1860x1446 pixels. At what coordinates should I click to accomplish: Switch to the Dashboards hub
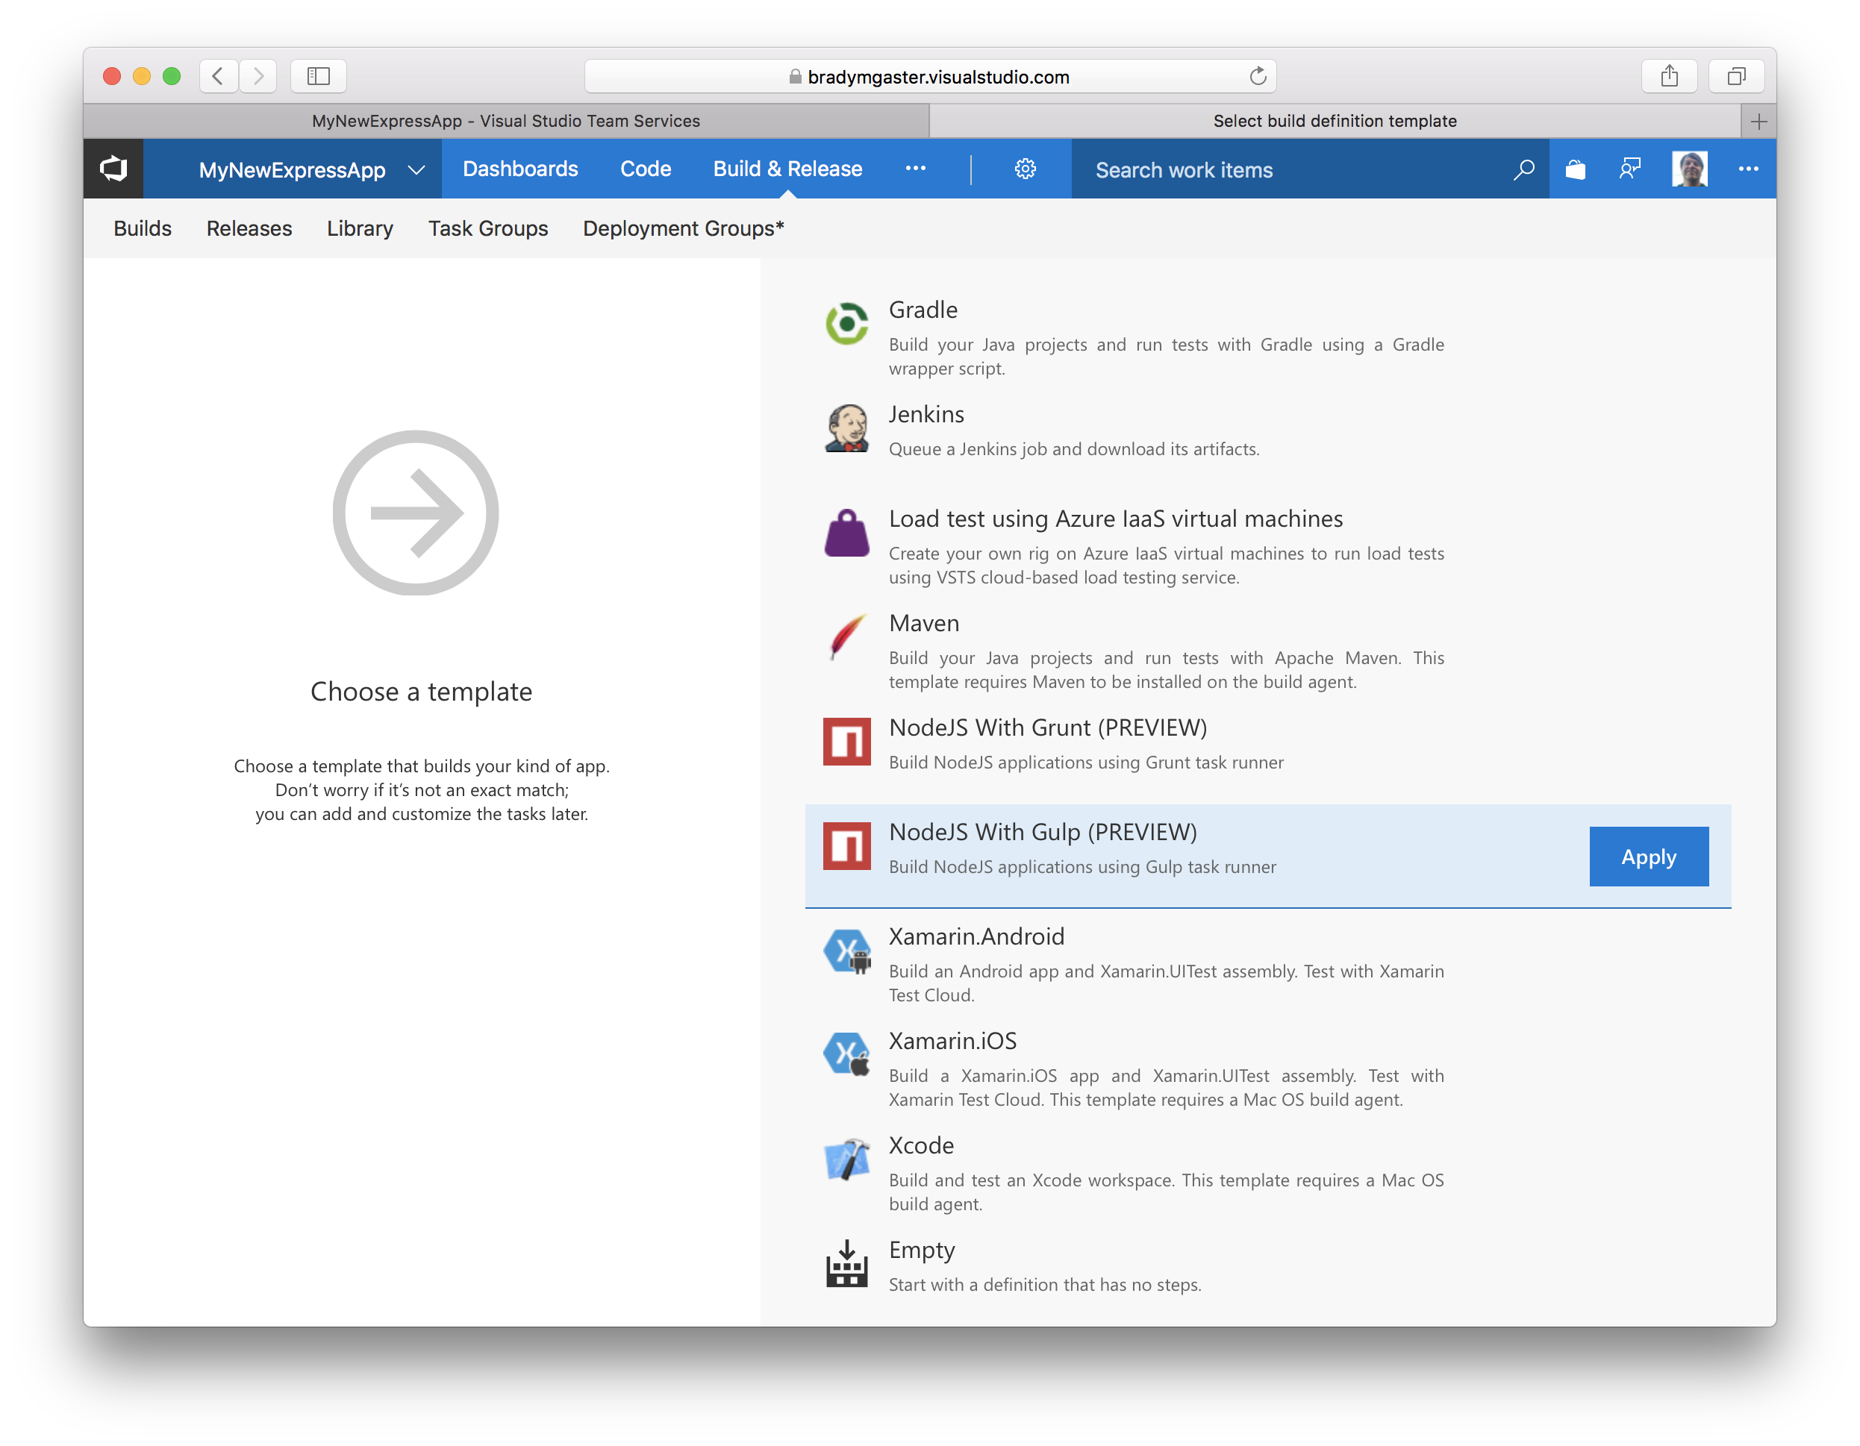(x=519, y=169)
